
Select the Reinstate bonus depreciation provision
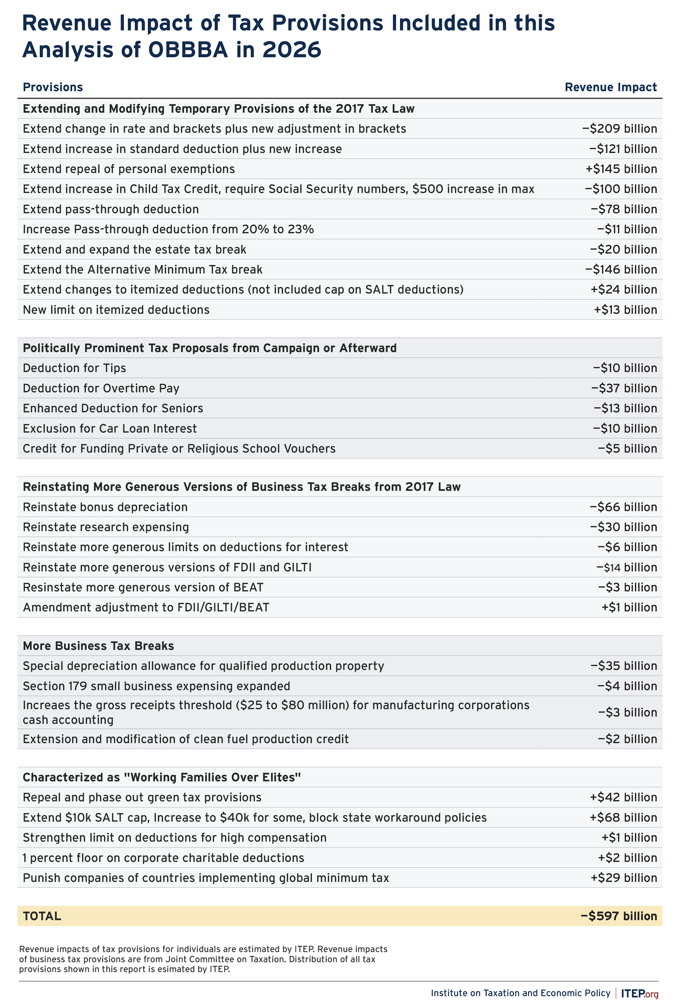click(105, 507)
